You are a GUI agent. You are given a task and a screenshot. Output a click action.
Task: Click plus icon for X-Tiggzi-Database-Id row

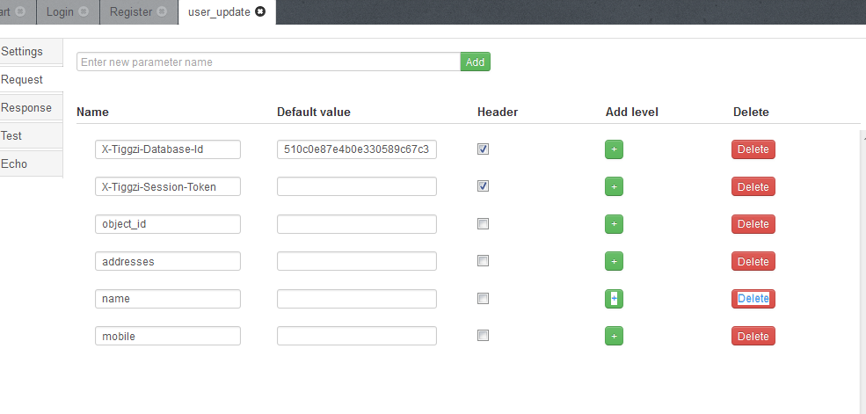click(x=614, y=149)
